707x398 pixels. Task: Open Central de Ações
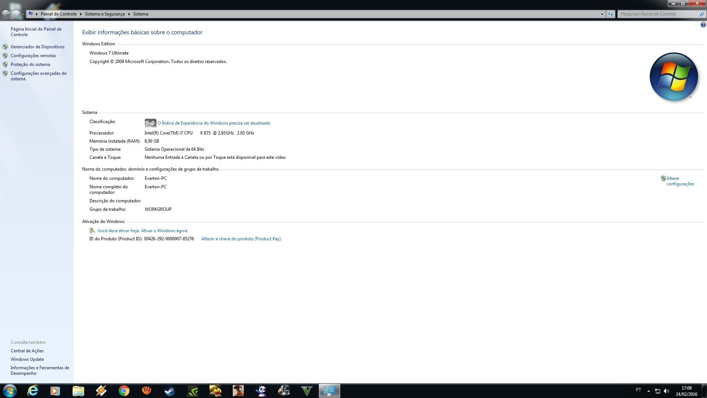[27, 351]
